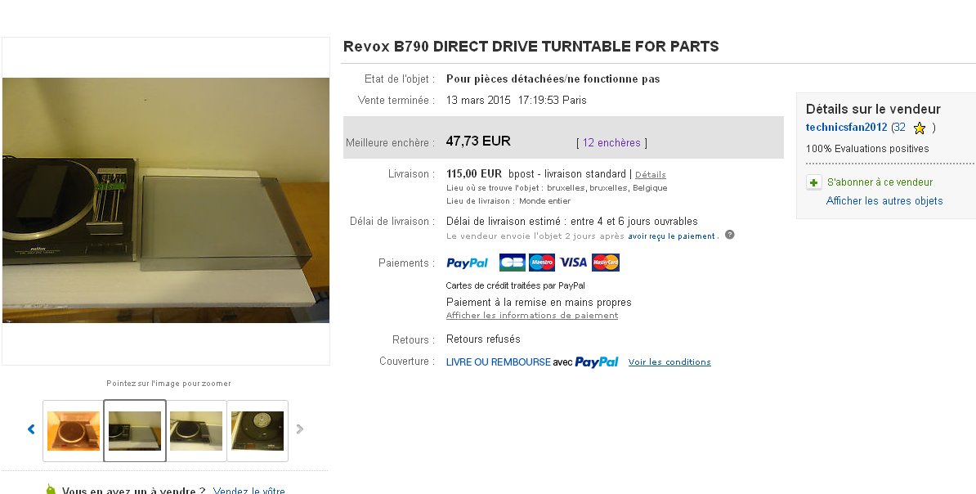Click the MasterCard logo

tap(606, 263)
